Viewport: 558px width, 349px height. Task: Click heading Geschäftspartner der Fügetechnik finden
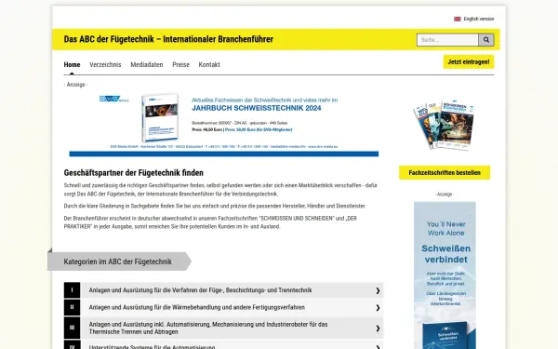click(133, 173)
